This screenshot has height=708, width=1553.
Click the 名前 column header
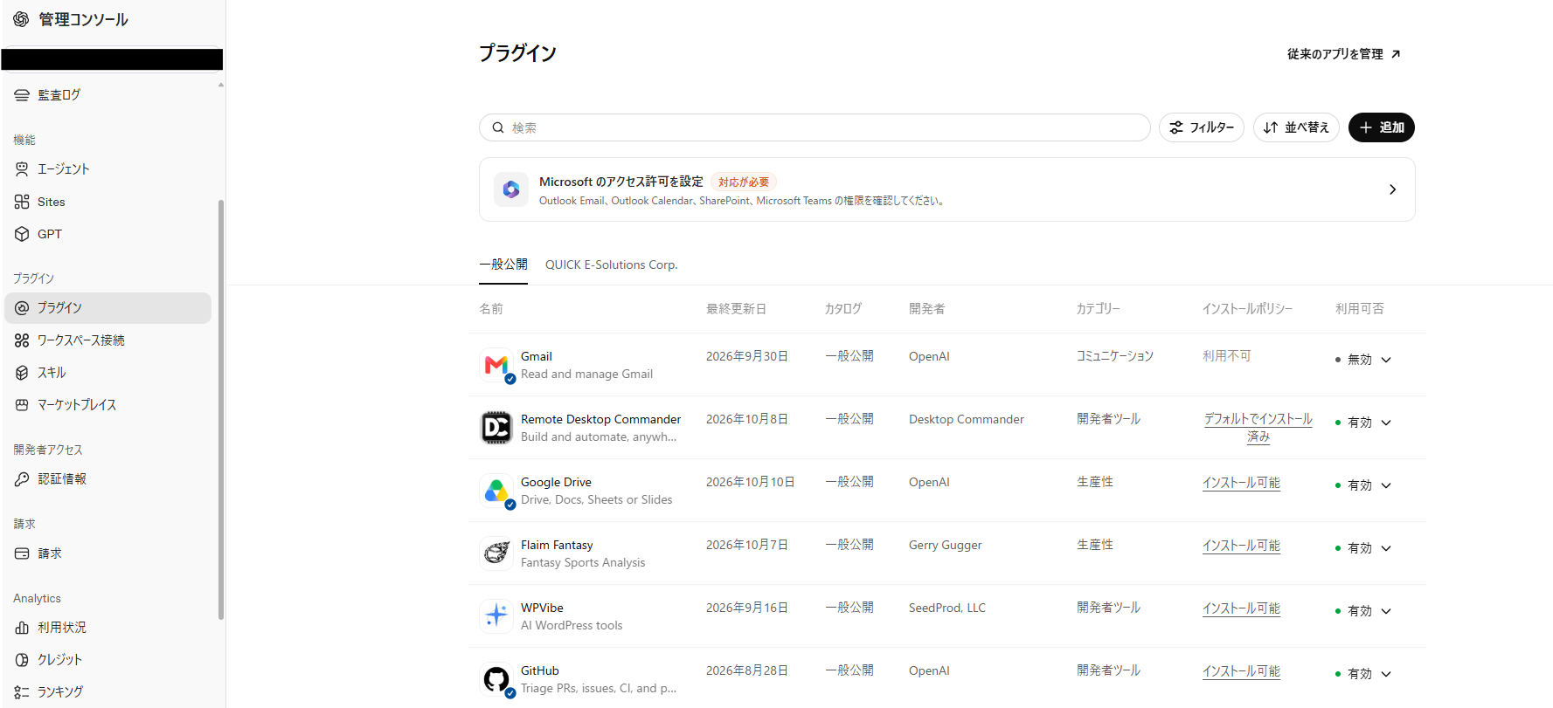pos(491,309)
